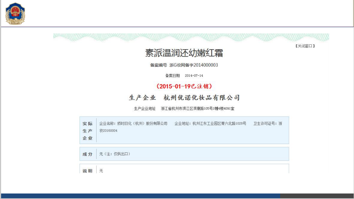Click the 实际生产企业 row header

click(x=88, y=131)
